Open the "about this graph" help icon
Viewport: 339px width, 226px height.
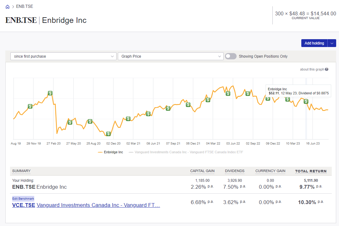(326, 69)
